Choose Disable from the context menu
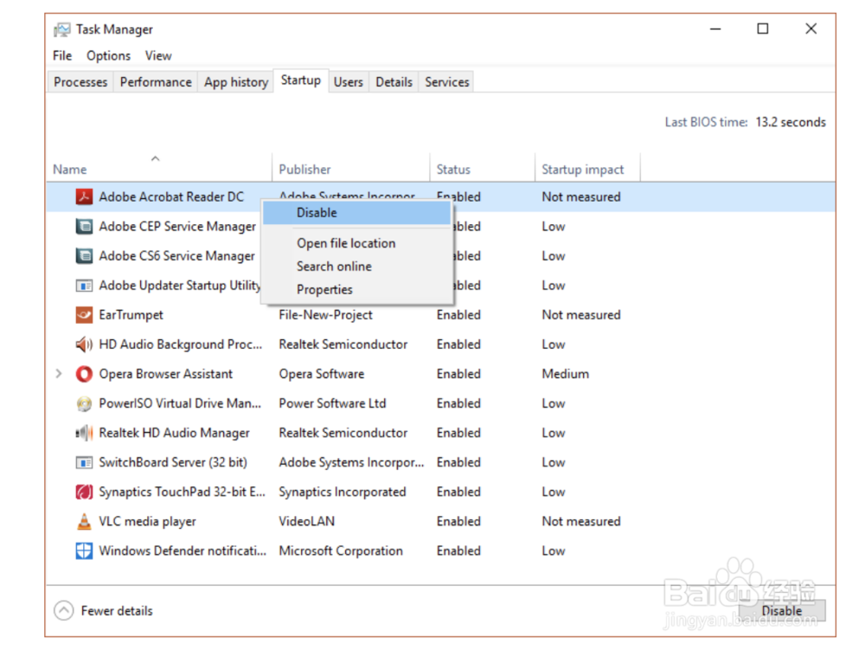865x650 pixels. (x=357, y=213)
